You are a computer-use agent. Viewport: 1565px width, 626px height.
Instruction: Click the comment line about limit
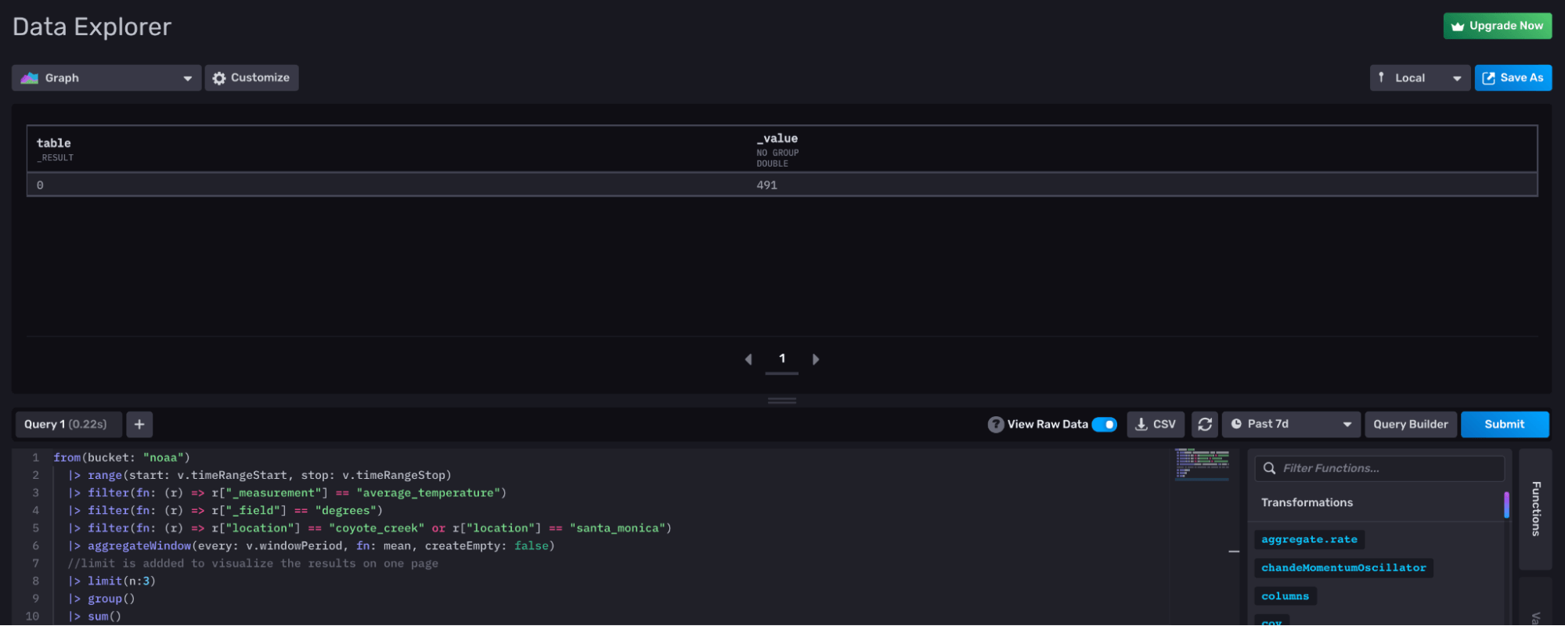click(253, 563)
